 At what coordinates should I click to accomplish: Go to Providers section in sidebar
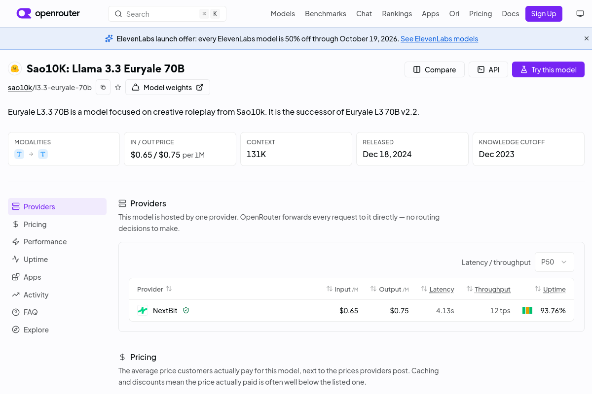coord(57,206)
